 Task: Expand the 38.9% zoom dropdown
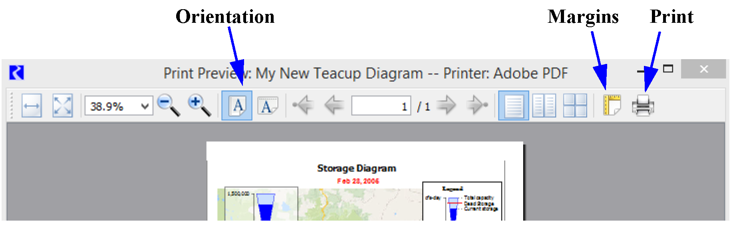click(145, 106)
